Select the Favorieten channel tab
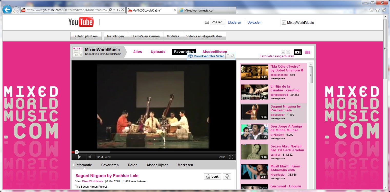The height and width of the screenshot is (192, 390). click(184, 52)
